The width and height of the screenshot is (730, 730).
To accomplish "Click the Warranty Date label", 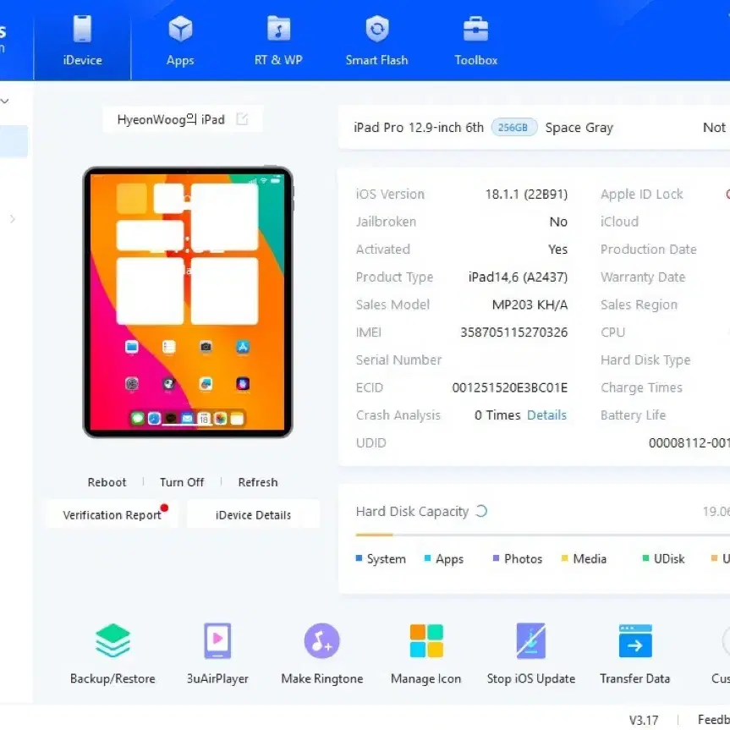I will click(643, 277).
